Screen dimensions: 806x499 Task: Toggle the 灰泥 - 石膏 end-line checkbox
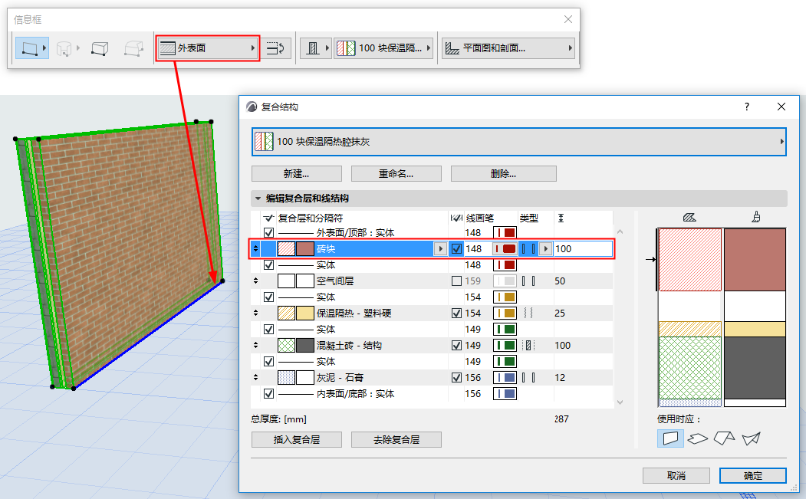click(456, 378)
